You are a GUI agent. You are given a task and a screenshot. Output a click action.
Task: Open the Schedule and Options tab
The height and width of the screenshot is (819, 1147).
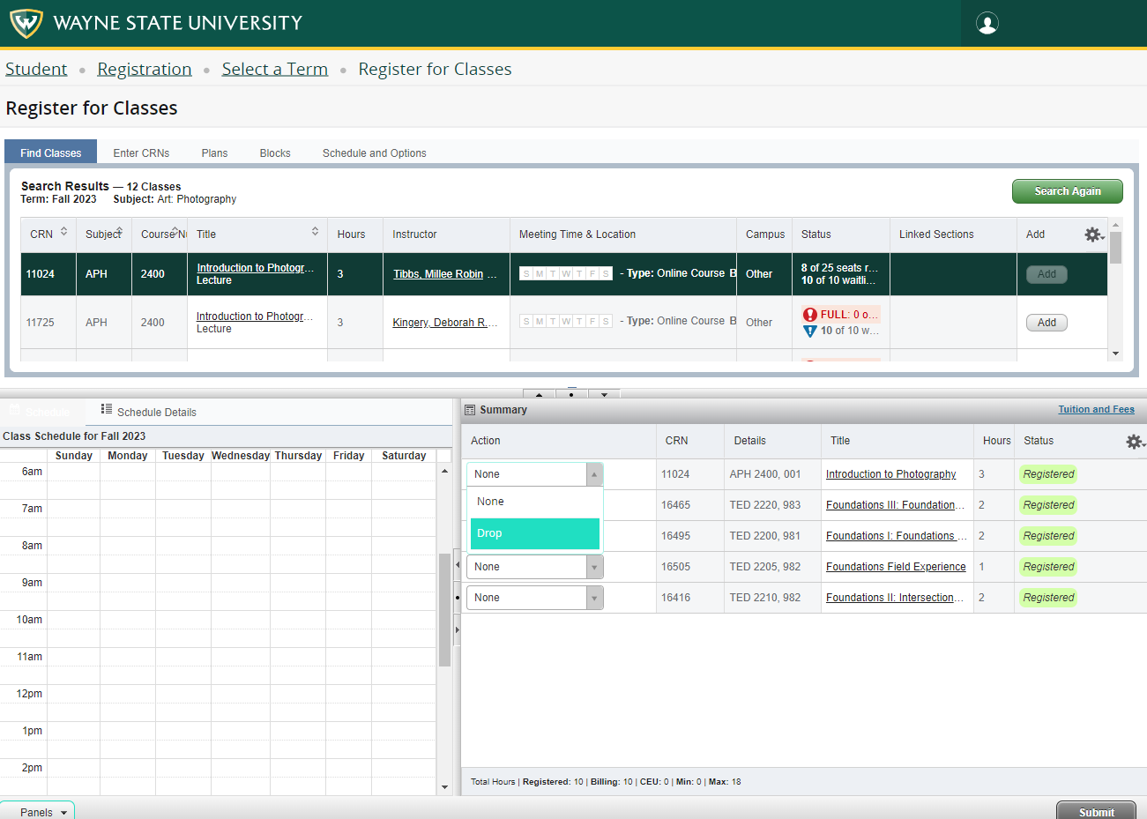[x=375, y=153]
